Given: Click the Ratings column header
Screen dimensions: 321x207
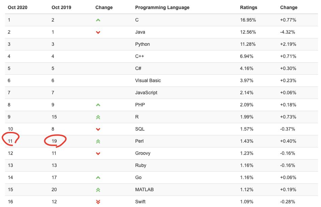Looking at the screenshot, I should [x=249, y=7].
